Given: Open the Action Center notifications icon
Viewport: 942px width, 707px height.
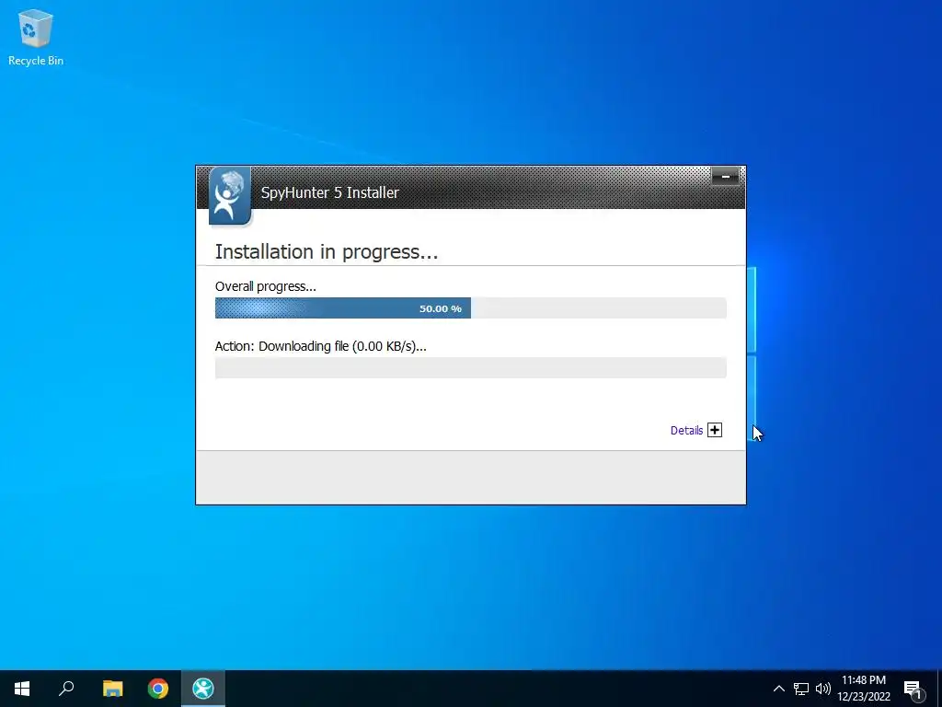Looking at the screenshot, I should click(x=913, y=689).
